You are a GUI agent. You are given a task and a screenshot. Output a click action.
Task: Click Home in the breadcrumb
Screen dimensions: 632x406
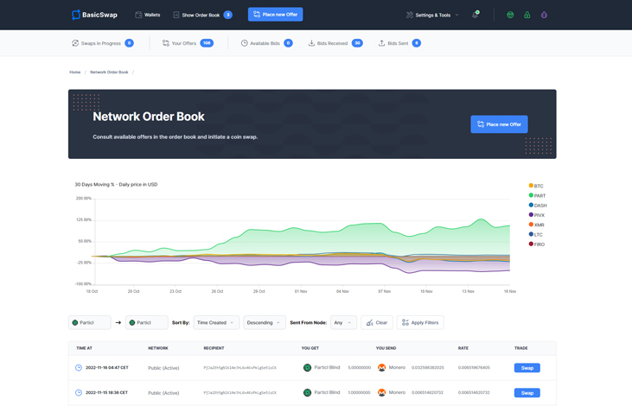(75, 72)
